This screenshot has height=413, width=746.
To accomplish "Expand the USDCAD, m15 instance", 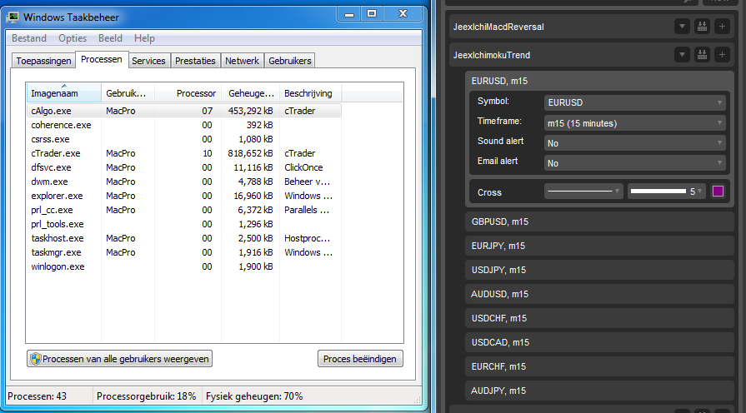I will (x=599, y=343).
